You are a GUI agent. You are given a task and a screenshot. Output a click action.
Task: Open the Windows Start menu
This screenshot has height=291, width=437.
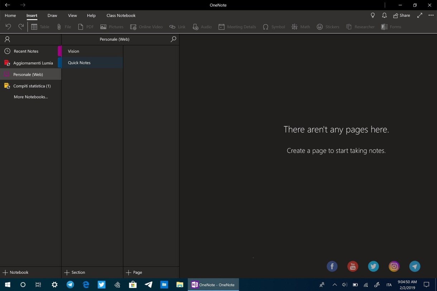[8, 285]
